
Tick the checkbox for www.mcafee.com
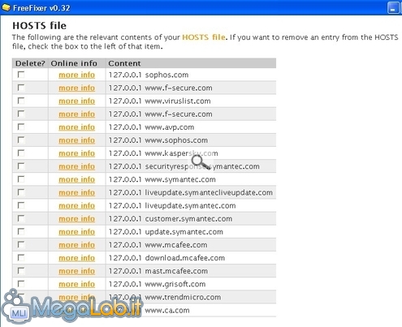[21, 244]
